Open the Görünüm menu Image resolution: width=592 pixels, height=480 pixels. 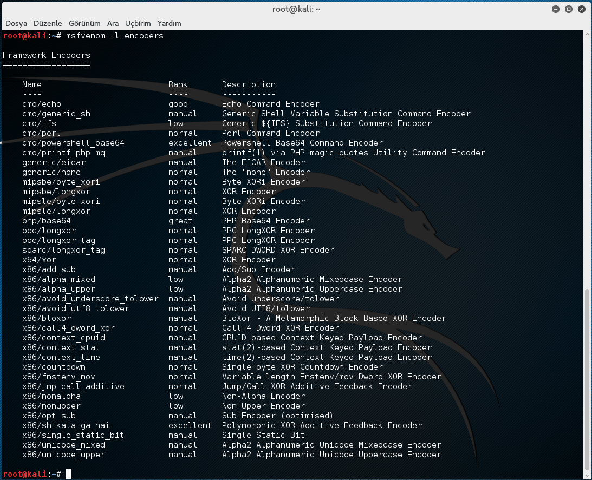click(x=84, y=23)
